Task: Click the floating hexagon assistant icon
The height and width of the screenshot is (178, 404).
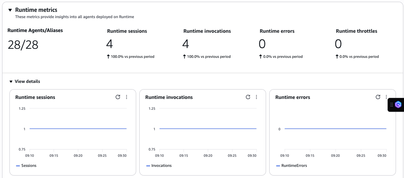Action: pyautogui.click(x=398, y=105)
